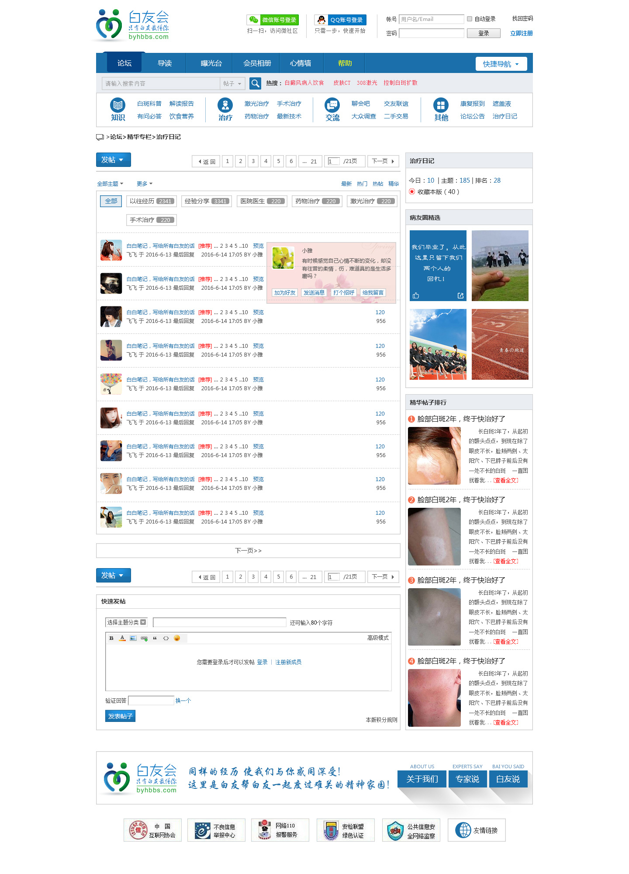
Task: Expand the 全部主题 filter dropdown
Action: [110, 184]
